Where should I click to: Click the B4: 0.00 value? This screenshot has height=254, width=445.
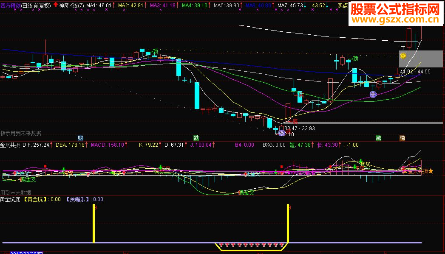(x=244, y=145)
